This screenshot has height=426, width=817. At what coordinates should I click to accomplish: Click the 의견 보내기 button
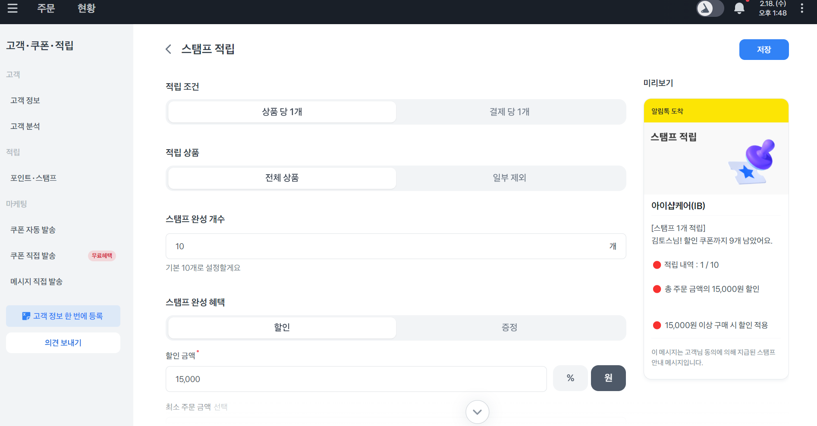coord(63,343)
